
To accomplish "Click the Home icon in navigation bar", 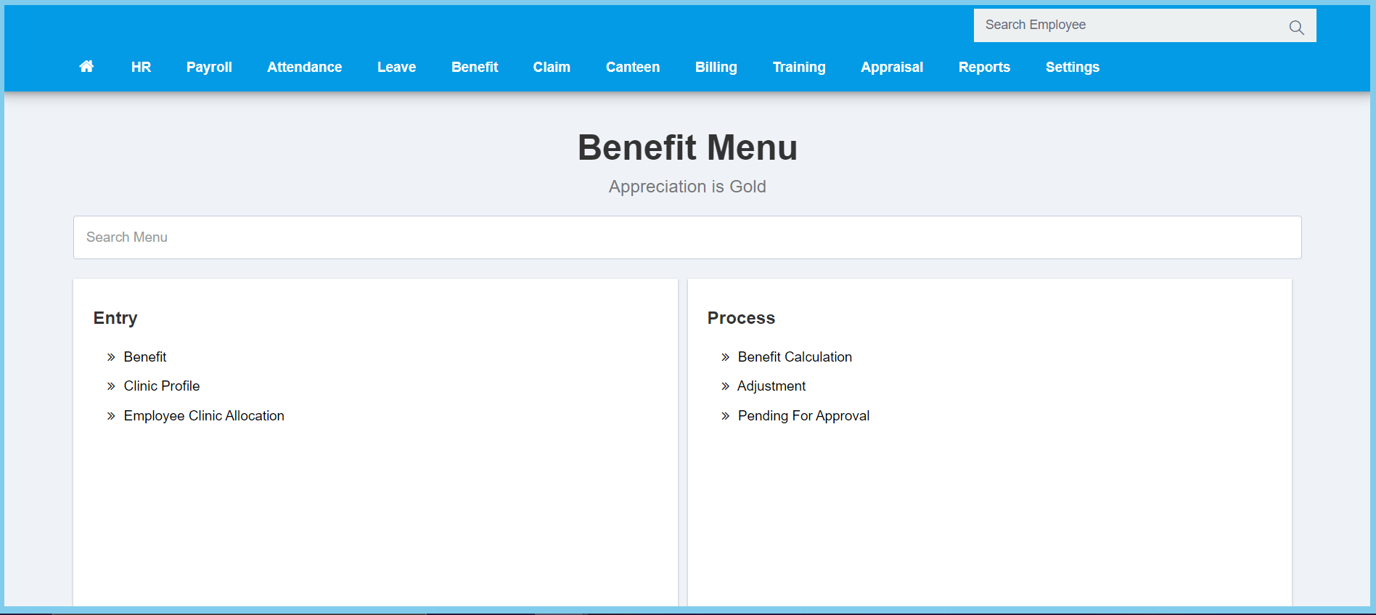I will point(86,67).
